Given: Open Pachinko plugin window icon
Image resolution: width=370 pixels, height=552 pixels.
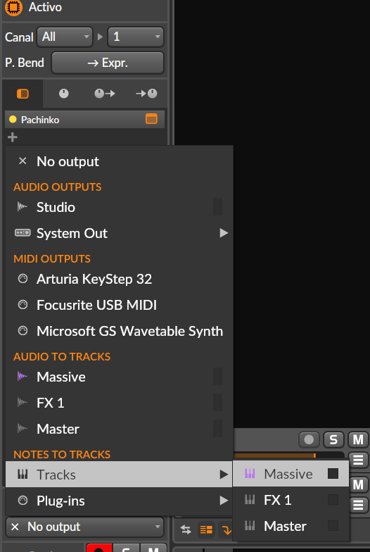Looking at the screenshot, I should click(152, 119).
